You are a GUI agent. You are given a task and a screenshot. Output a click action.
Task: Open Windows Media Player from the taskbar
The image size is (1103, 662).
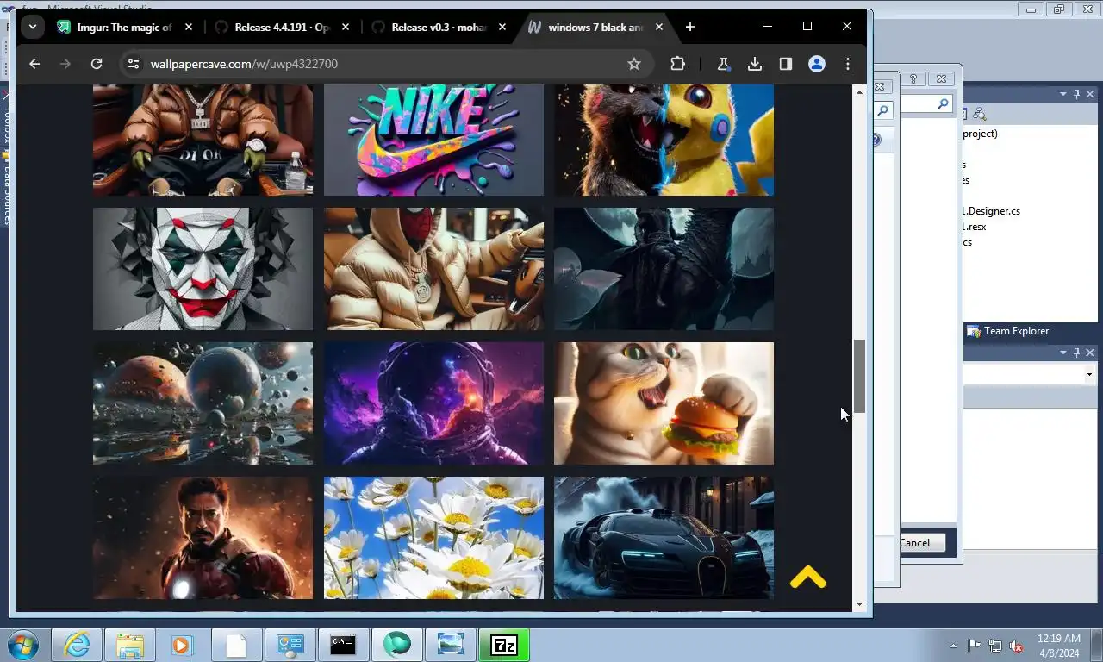pyautogui.click(x=183, y=645)
